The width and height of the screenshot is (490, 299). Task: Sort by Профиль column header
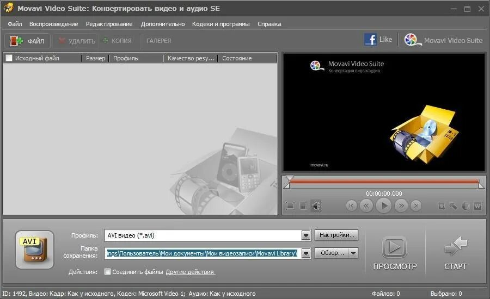(136, 58)
